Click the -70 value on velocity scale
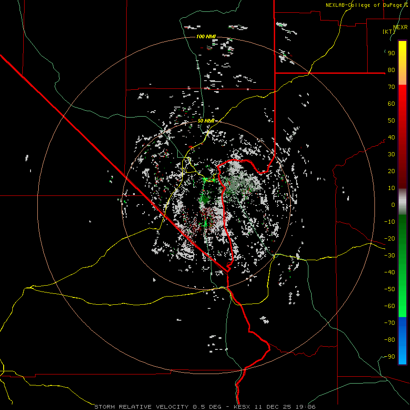 pos(389,323)
